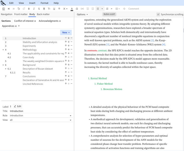Insert a special character with Omega icon

coord(77,9)
